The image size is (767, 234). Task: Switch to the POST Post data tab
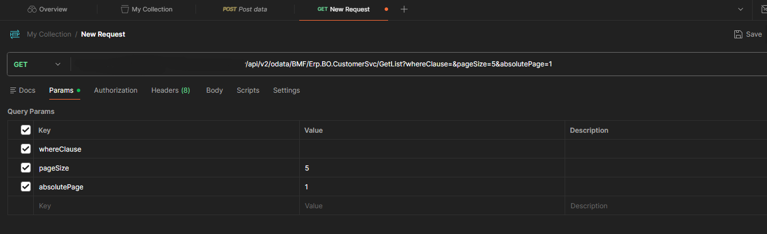pyautogui.click(x=245, y=9)
